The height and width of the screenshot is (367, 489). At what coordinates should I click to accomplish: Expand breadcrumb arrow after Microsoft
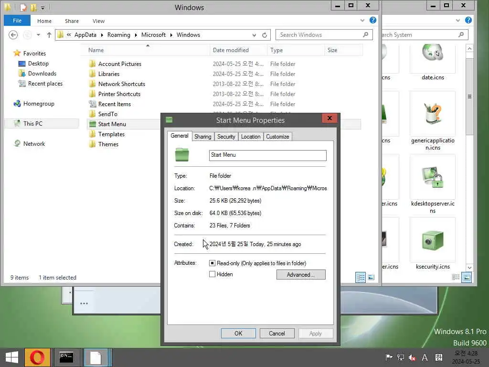(x=171, y=35)
